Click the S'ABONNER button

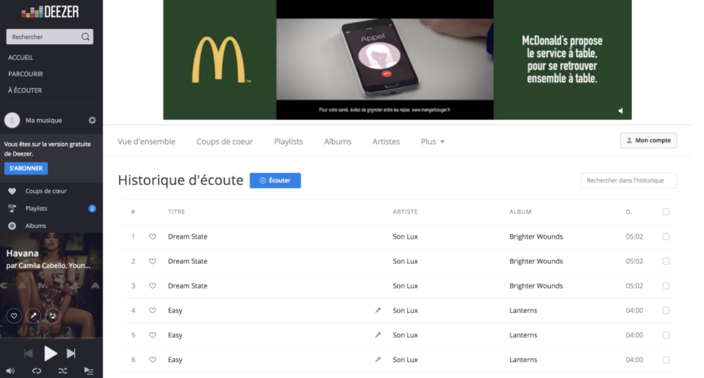[26, 168]
